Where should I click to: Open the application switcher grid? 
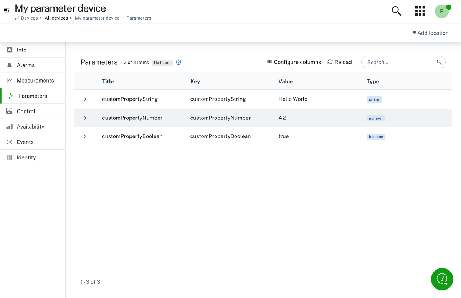tap(420, 11)
